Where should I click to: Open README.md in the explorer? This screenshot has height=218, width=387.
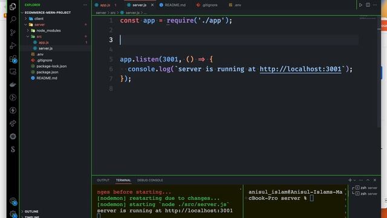47,78
